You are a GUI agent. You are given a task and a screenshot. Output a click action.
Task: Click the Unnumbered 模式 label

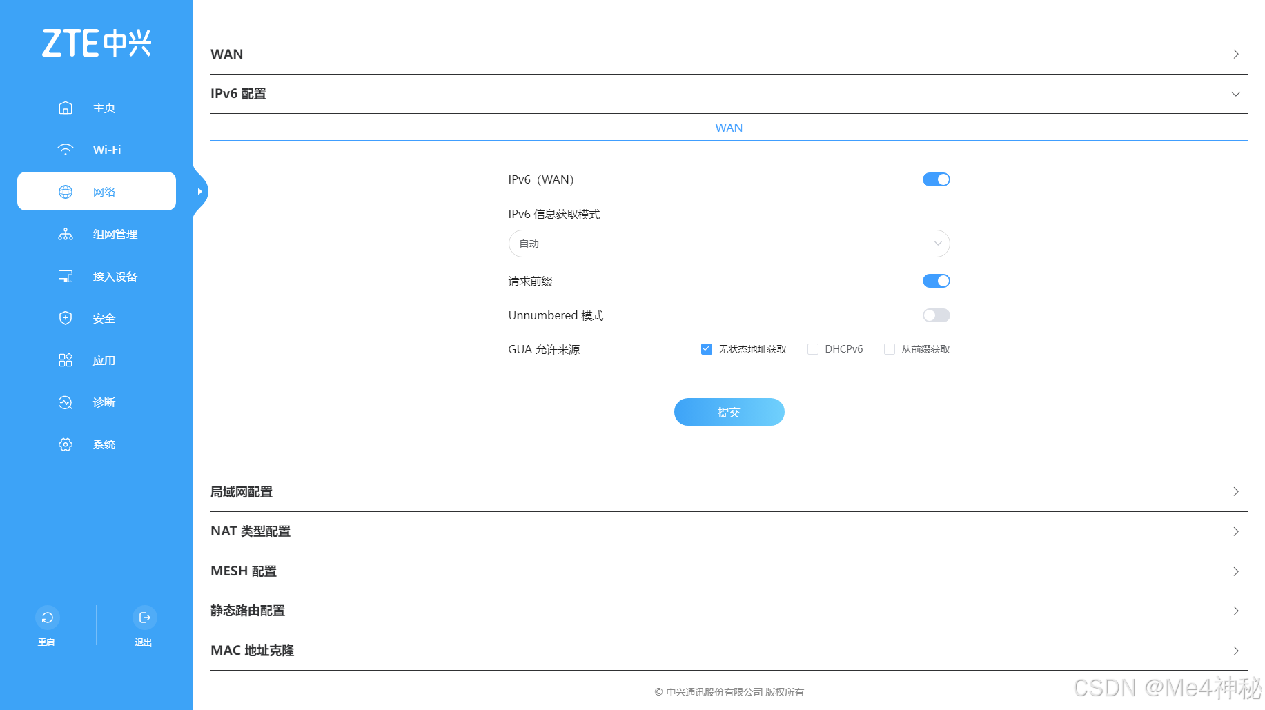click(x=556, y=315)
